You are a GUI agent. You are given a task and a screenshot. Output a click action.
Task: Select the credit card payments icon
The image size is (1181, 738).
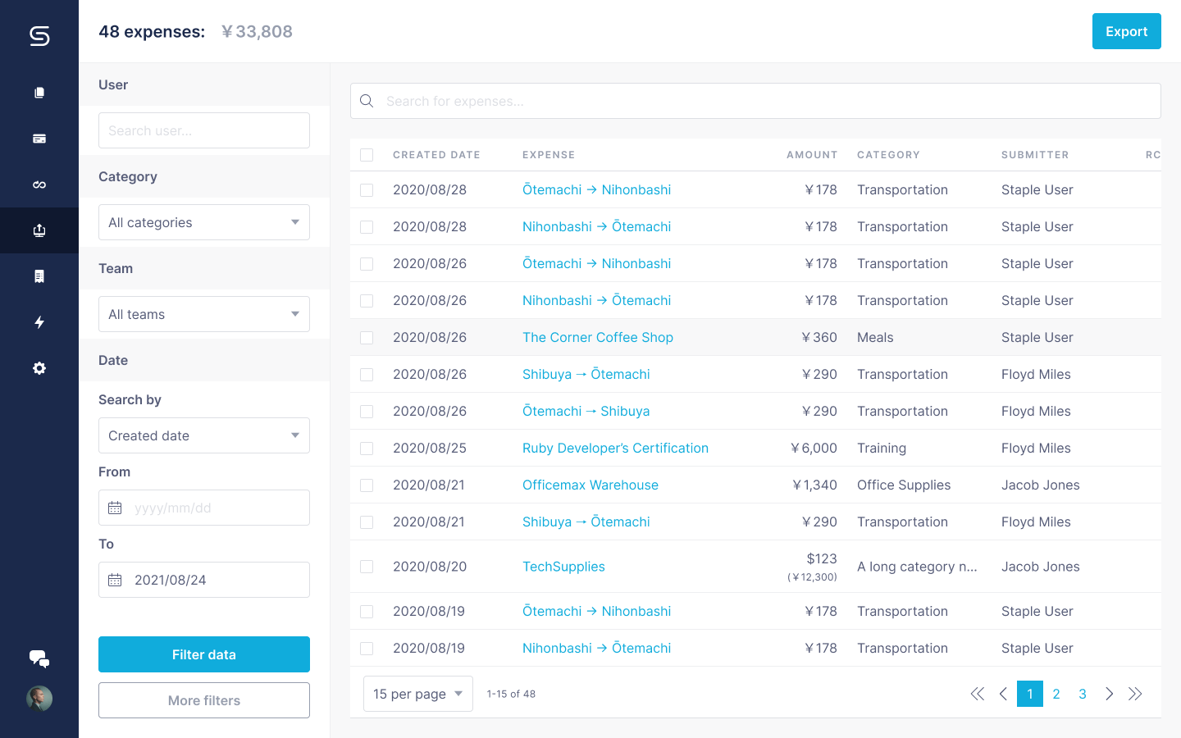click(39, 138)
